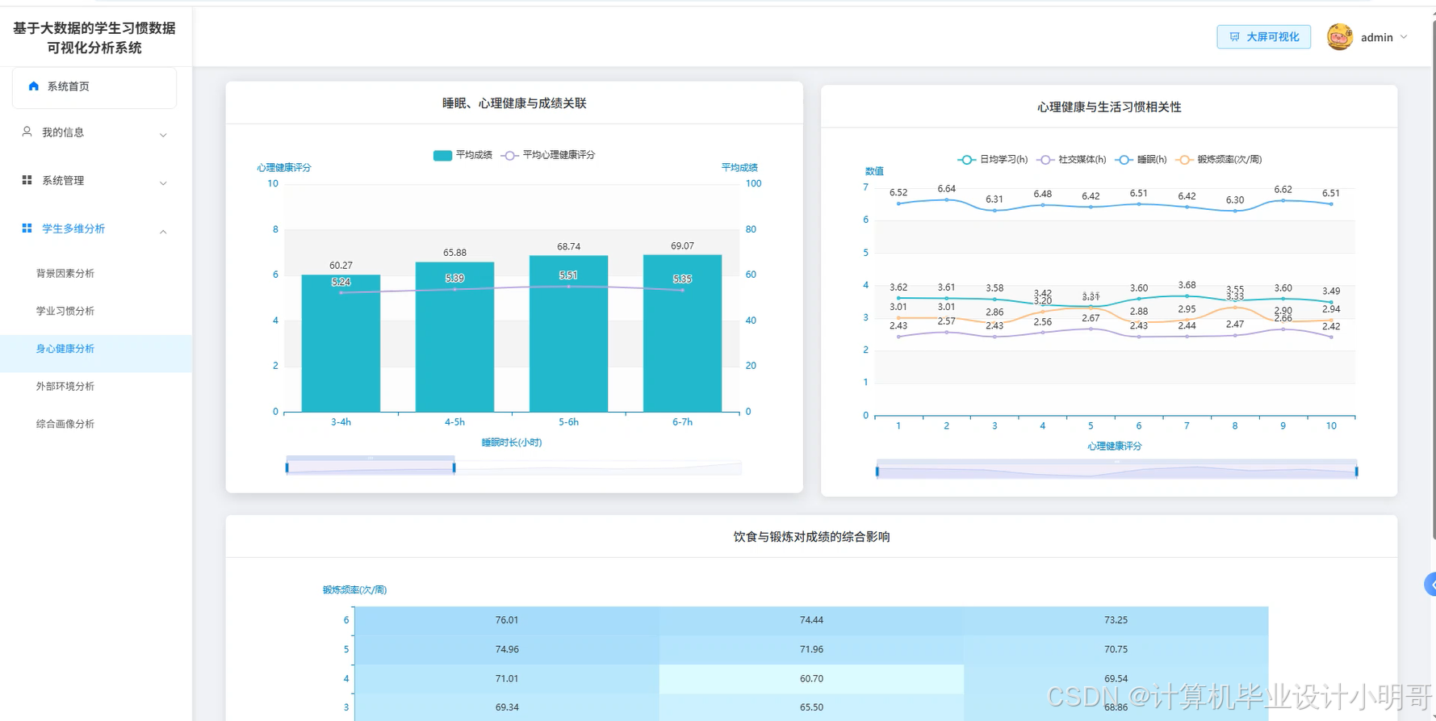Open 背景因素分析 page
1436x721 pixels.
pos(65,274)
